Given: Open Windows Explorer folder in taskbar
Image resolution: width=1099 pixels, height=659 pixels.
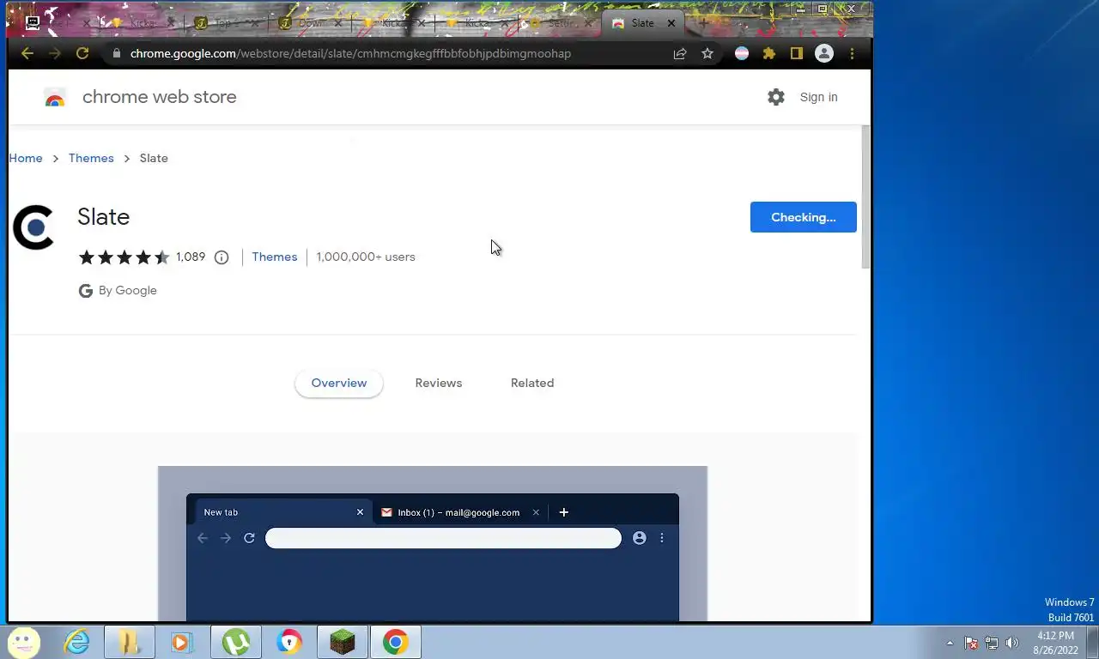Looking at the screenshot, I should [x=130, y=642].
